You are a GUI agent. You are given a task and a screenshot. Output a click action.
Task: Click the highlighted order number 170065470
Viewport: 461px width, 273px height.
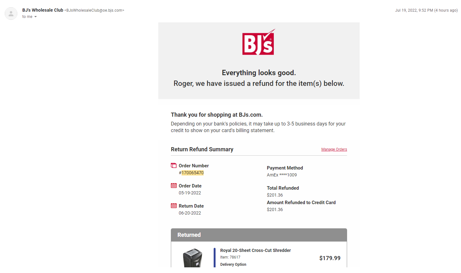point(193,173)
